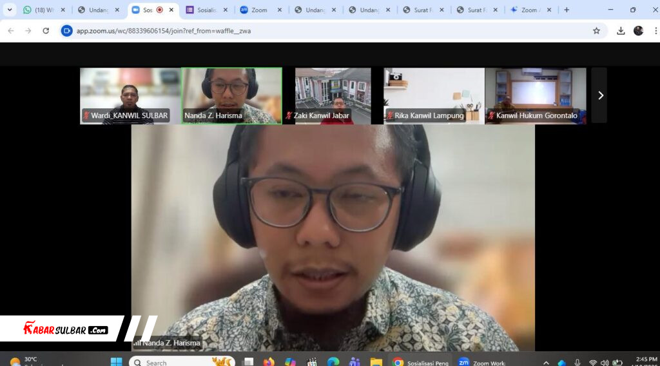660x366 pixels.
Task: Select Rika Kanwil Lampung video thumbnail
Action: (434, 95)
